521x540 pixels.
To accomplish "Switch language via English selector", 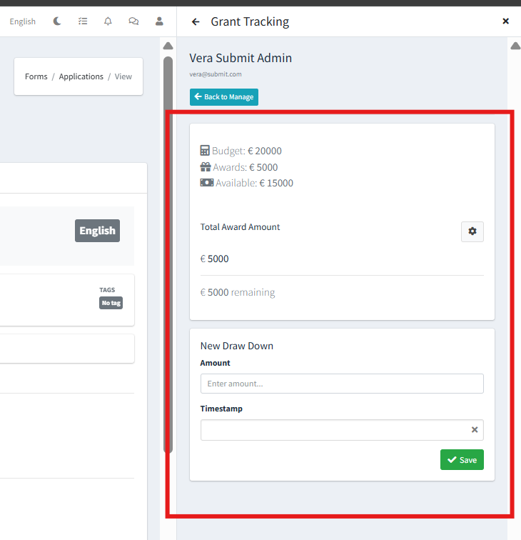I will (x=23, y=21).
